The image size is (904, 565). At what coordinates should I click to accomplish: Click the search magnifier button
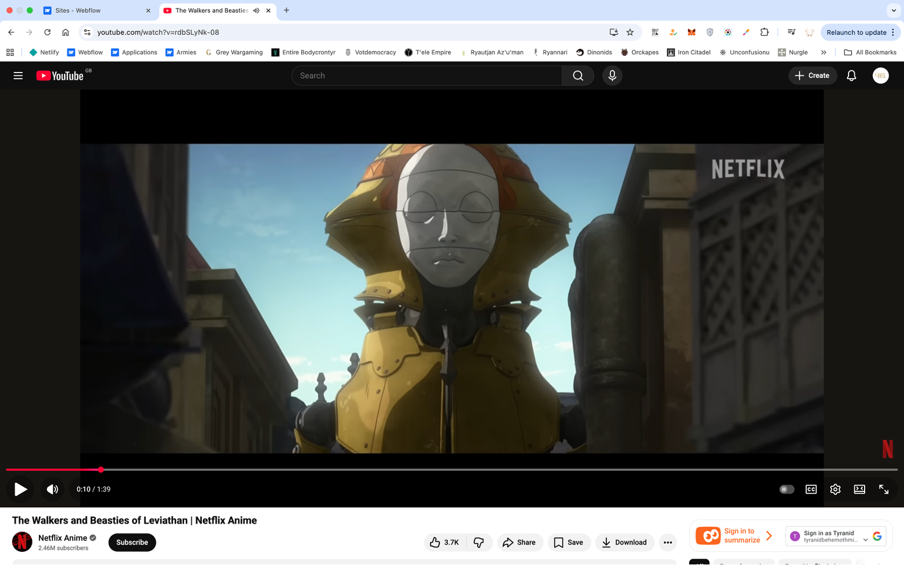(x=578, y=75)
